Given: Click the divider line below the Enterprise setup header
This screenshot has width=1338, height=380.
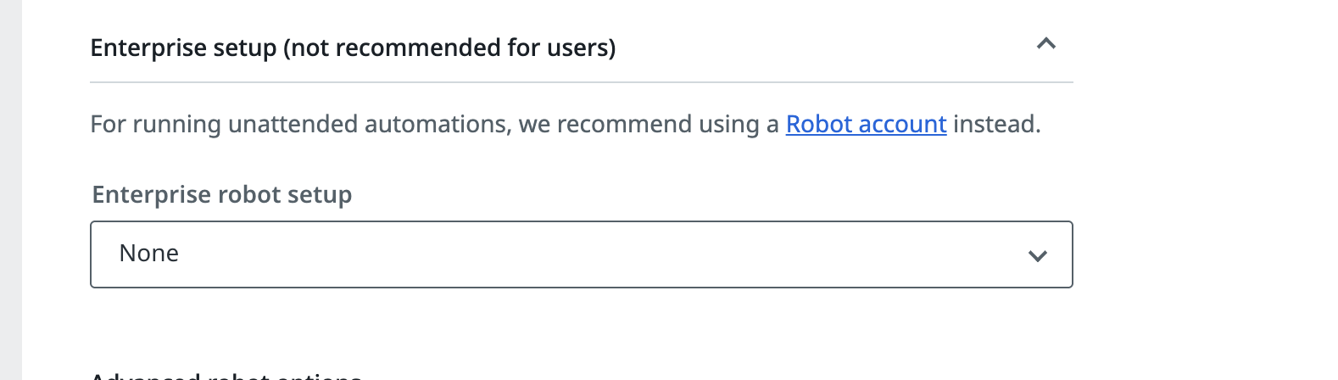Looking at the screenshot, I should (581, 82).
